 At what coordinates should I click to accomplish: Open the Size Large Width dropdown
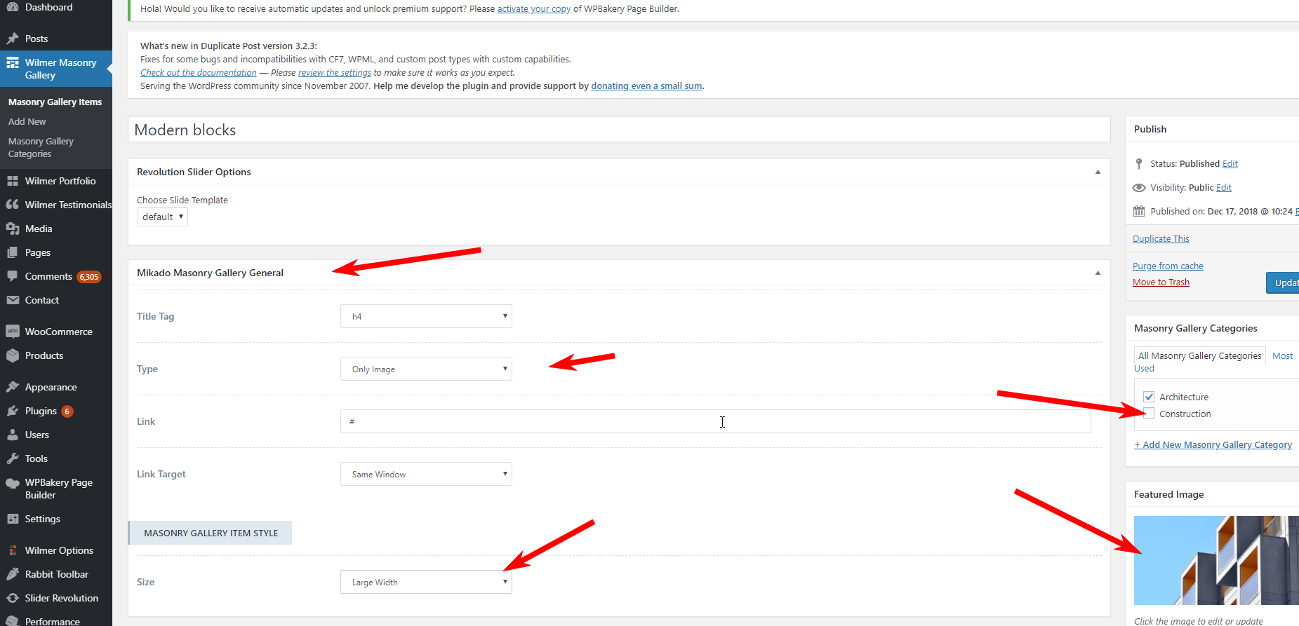coord(426,582)
